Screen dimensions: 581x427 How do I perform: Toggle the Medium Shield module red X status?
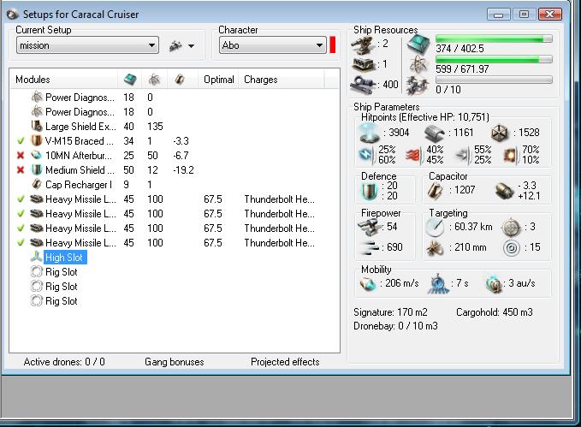[x=21, y=169]
